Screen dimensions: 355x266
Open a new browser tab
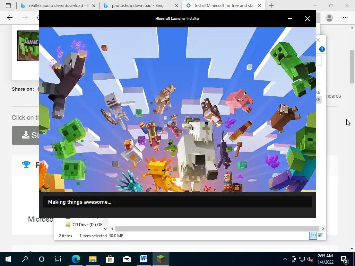271,6
